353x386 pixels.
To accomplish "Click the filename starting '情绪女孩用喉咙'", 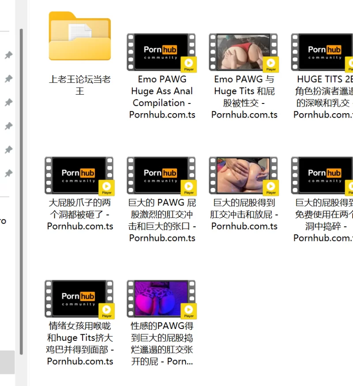I will [x=80, y=344].
